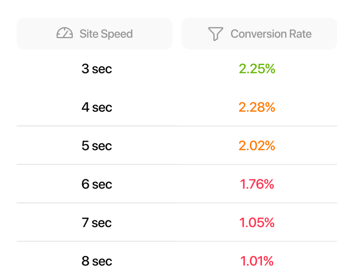Click divider line between 4 sec and 5 sec
Screen dimensions: 354x279
[177, 126]
